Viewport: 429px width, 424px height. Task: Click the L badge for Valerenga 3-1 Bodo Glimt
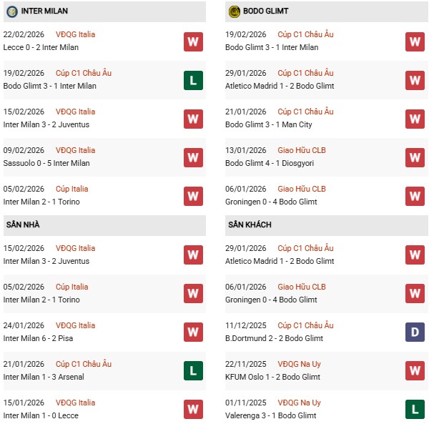pyautogui.click(x=415, y=409)
